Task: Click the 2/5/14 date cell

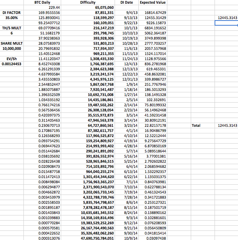Action: [127, 100]
